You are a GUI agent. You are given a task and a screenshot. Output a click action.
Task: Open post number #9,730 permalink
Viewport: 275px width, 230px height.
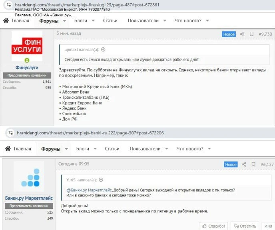(x=265, y=34)
